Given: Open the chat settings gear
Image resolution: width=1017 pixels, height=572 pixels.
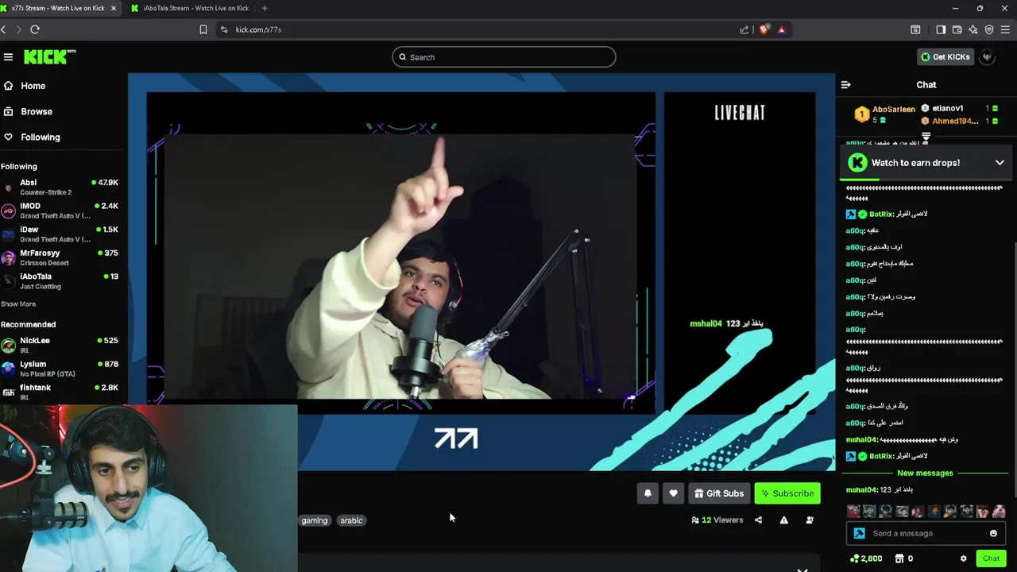Looking at the screenshot, I should tap(963, 558).
